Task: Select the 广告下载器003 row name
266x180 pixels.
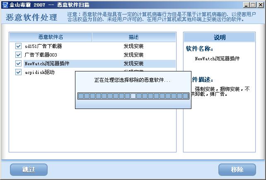Action: (x=41, y=55)
